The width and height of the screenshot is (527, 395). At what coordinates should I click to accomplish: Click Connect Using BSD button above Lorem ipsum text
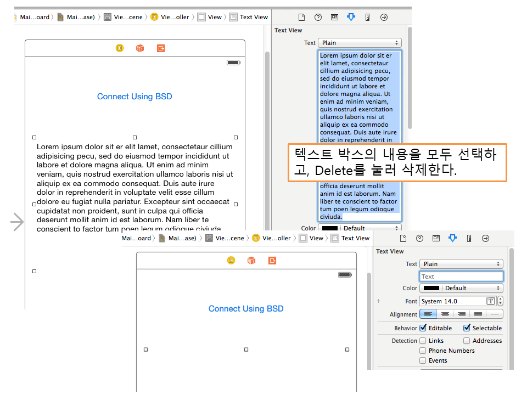click(x=134, y=97)
